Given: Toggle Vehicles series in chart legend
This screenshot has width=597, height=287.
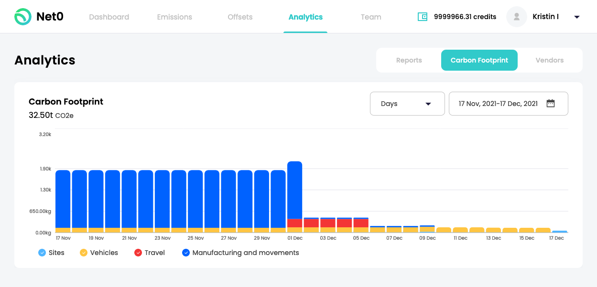Looking at the screenshot, I should point(84,253).
